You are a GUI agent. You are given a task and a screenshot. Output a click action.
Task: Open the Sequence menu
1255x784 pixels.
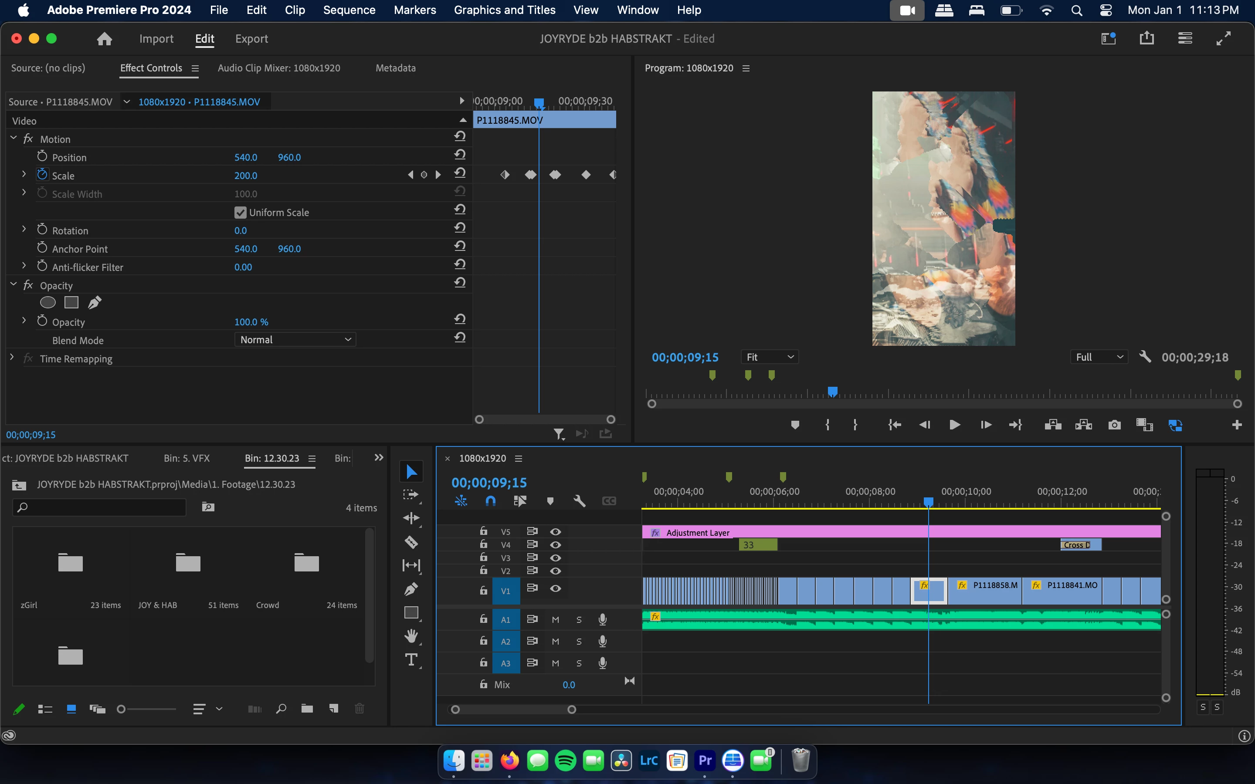tap(349, 10)
